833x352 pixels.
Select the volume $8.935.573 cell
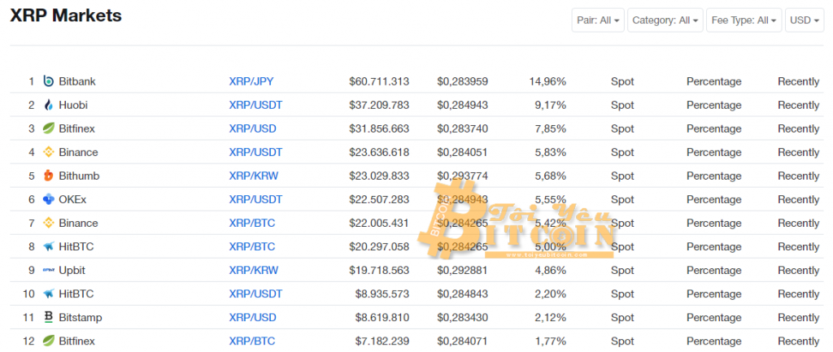click(x=382, y=293)
